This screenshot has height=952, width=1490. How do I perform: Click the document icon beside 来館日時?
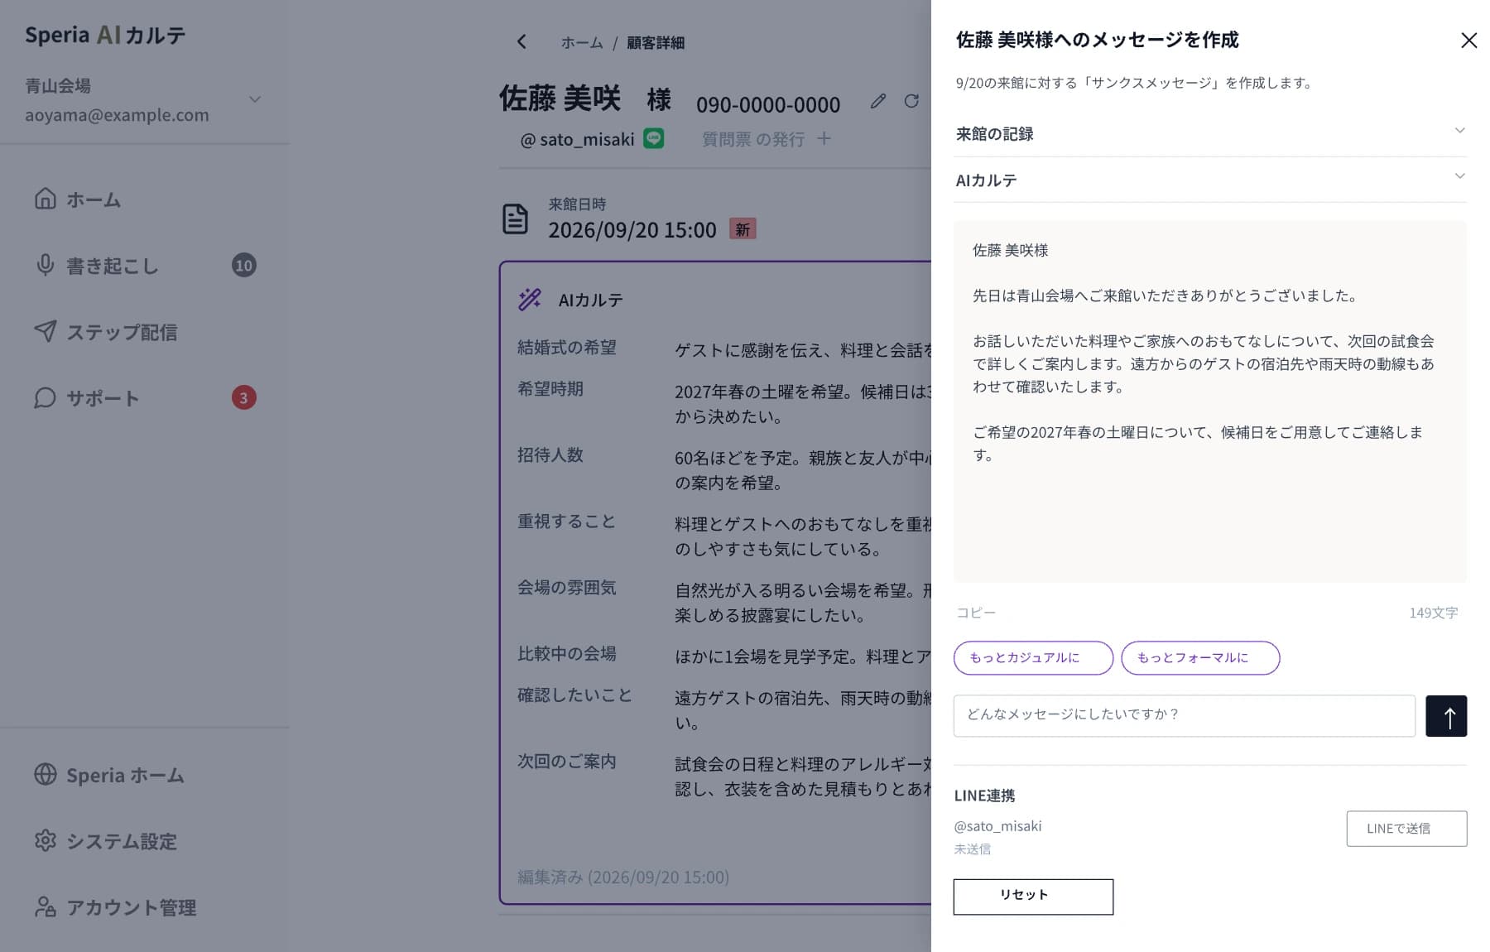(515, 219)
